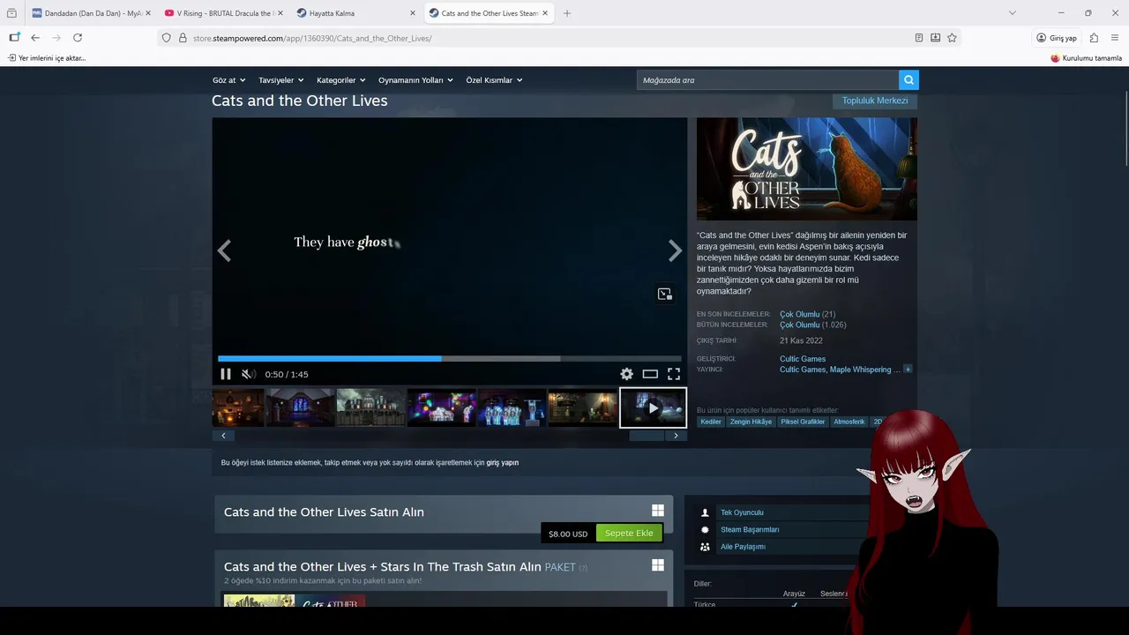This screenshot has width=1129, height=635.
Task: Seek on the video progress bar
Action: point(450,359)
